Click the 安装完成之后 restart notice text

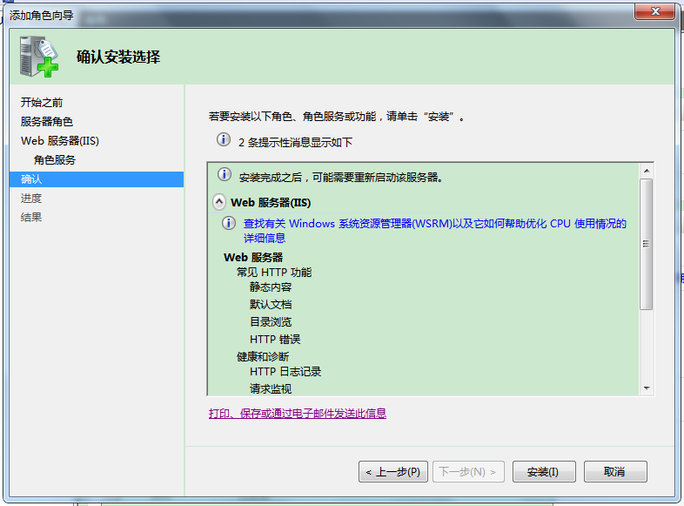pos(341,178)
